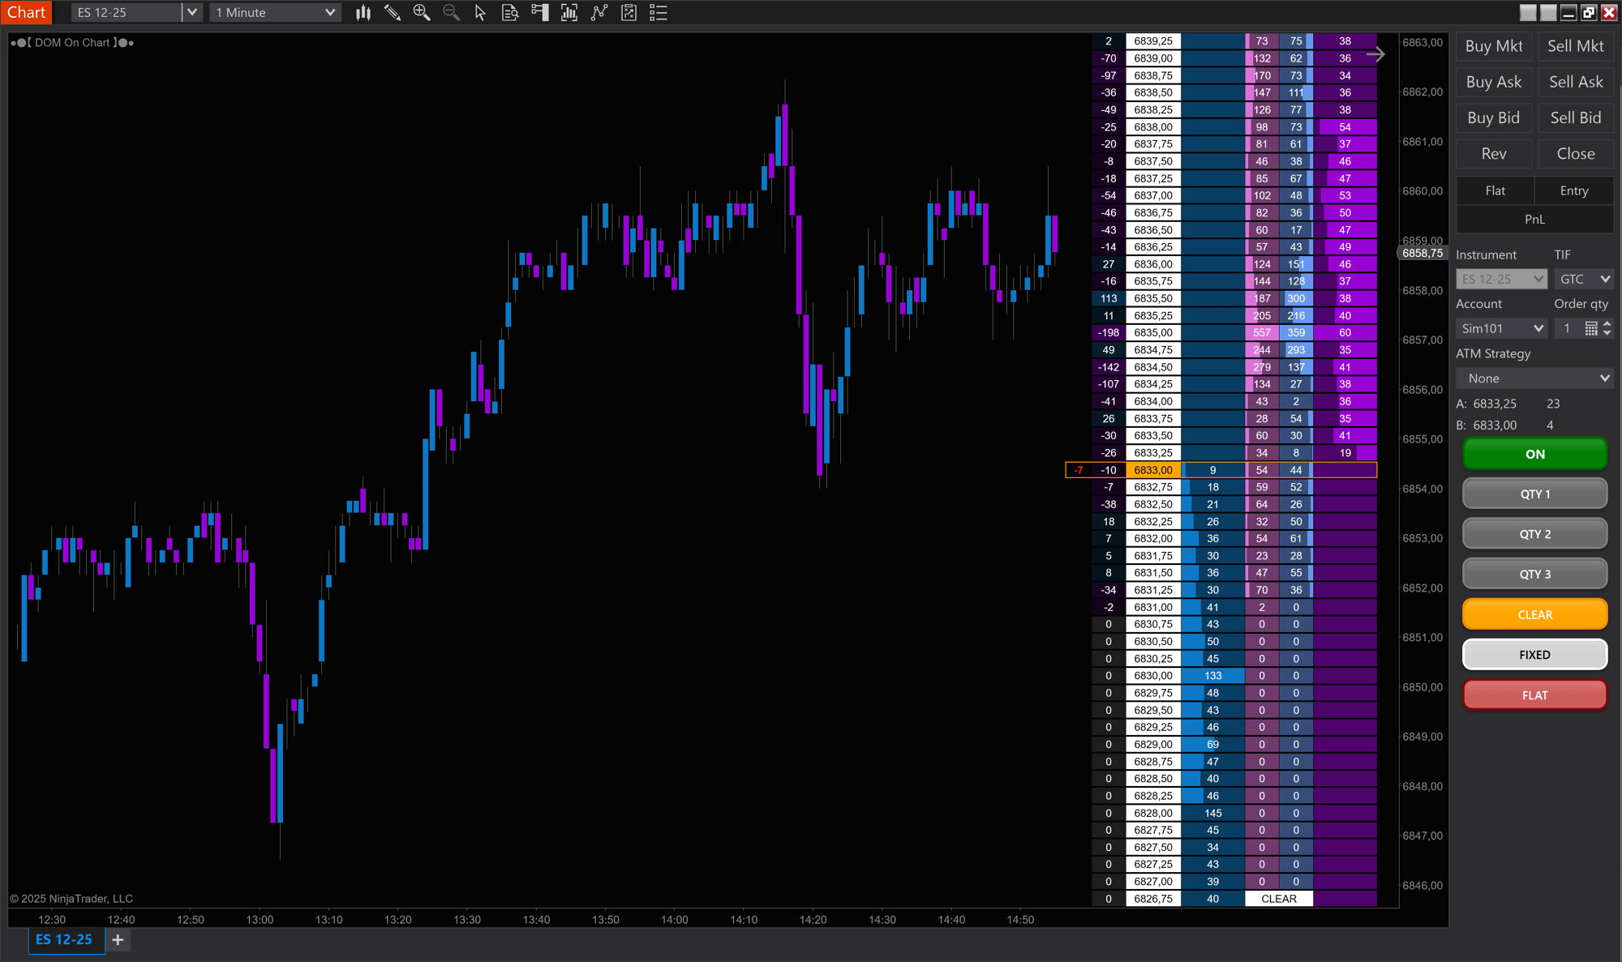This screenshot has width=1622, height=962.
Task: Expand the 1 Minute interval dropdown
Action: coord(275,12)
